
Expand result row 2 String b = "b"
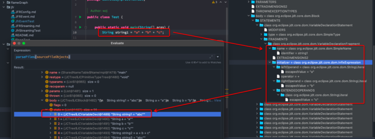(x=50, y=123)
